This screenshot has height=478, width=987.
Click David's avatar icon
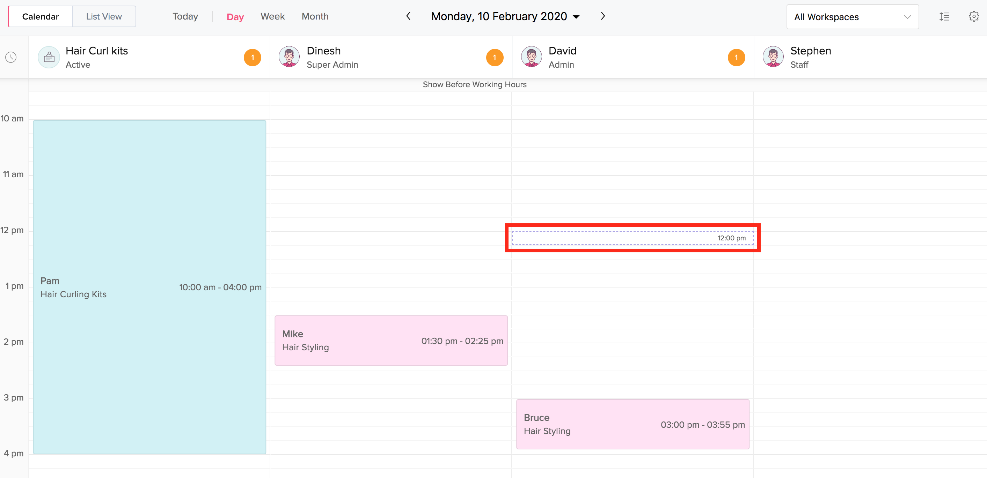[x=532, y=57]
